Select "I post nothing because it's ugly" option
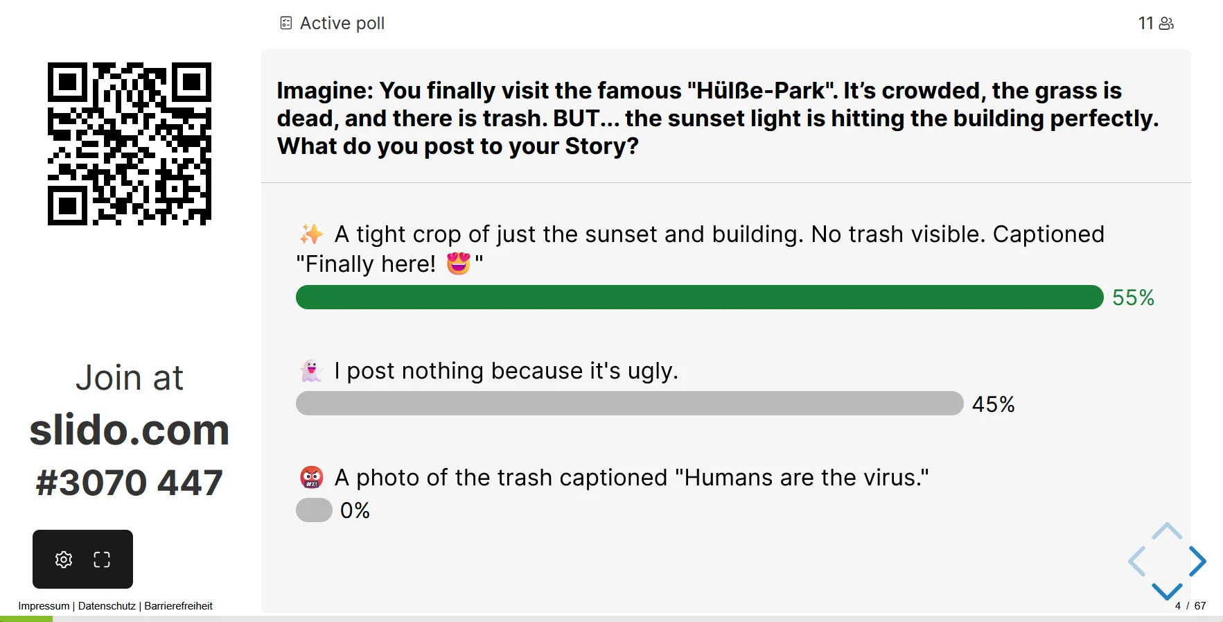This screenshot has height=622, width=1223. 506,371
